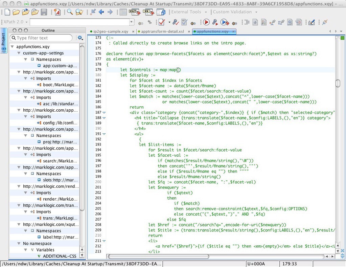This screenshot has height=267, width=346.
Task: Open the XQuery Debugger perspective icon
Action: [x=148, y=12]
